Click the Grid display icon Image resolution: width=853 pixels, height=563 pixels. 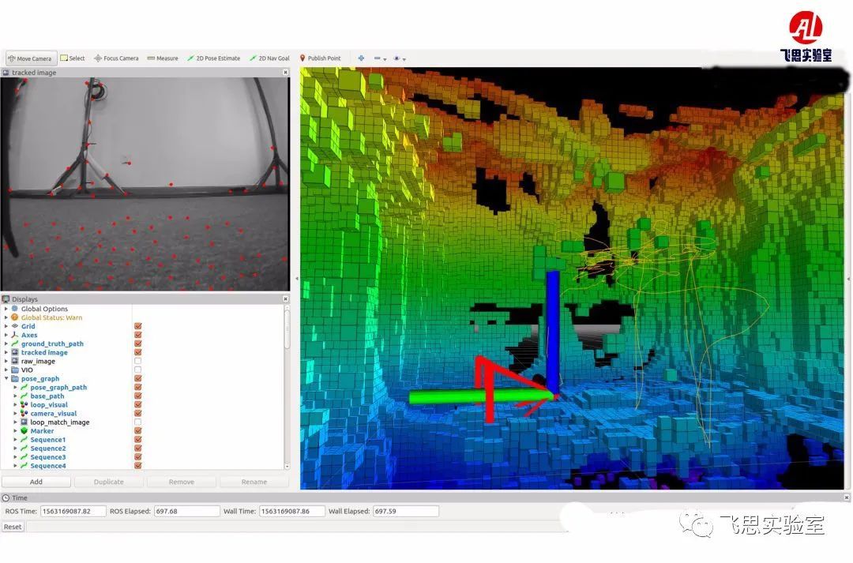coord(15,326)
